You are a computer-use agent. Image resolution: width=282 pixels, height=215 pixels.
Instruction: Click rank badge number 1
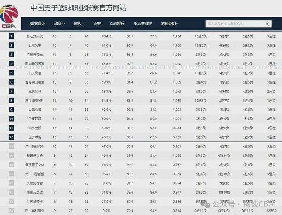(11, 36)
